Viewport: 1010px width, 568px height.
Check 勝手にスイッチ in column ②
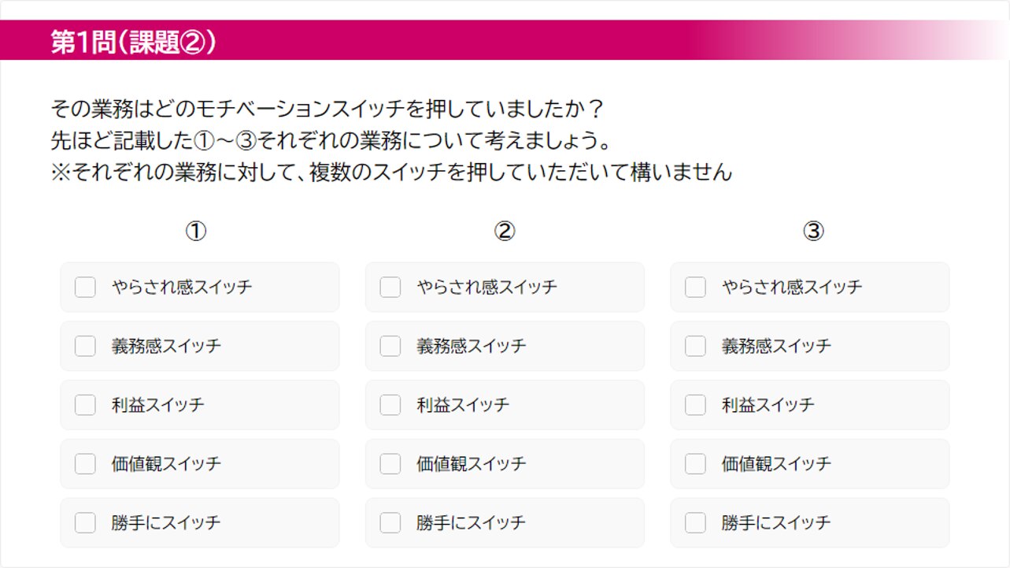pyautogui.click(x=390, y=522)
